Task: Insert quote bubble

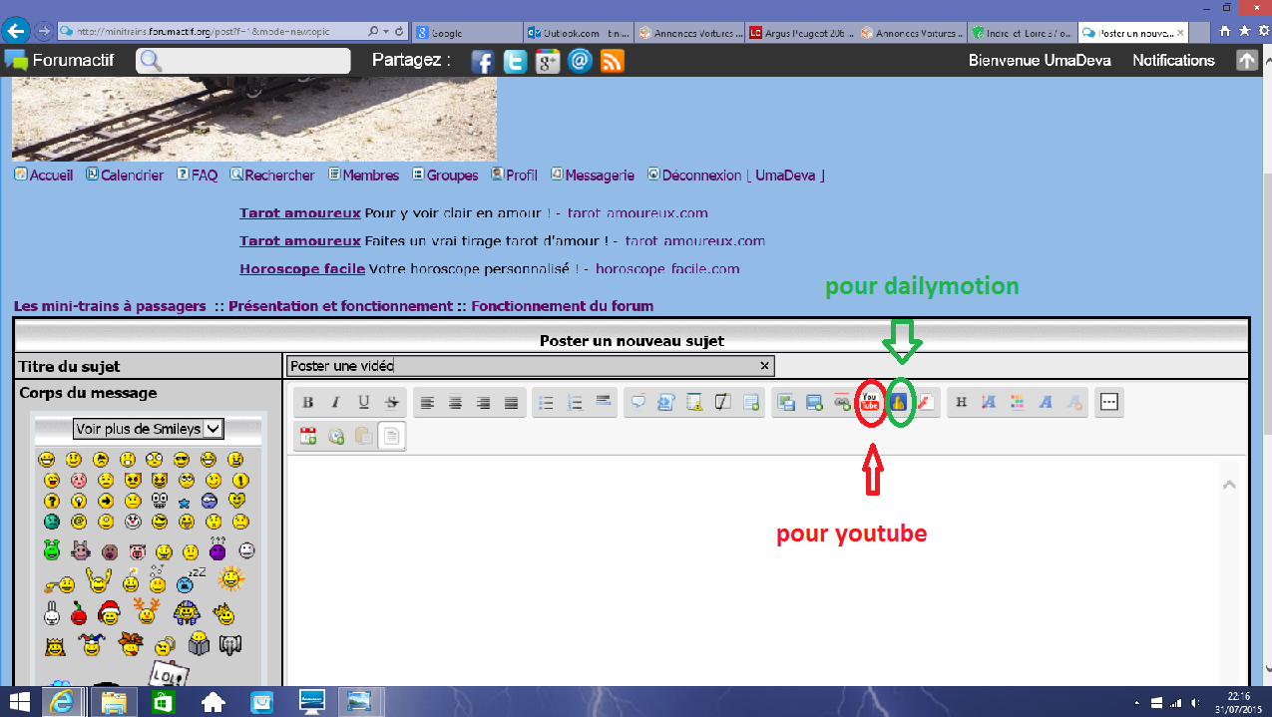Action: [x=638, y=403]
